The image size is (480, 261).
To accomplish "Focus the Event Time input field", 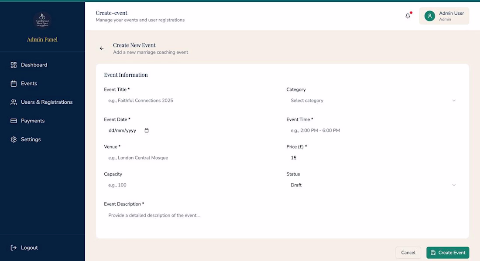I will [373, 131].
